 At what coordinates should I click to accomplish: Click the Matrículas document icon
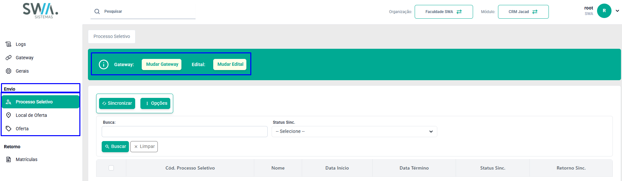click(x=9, y=159)
